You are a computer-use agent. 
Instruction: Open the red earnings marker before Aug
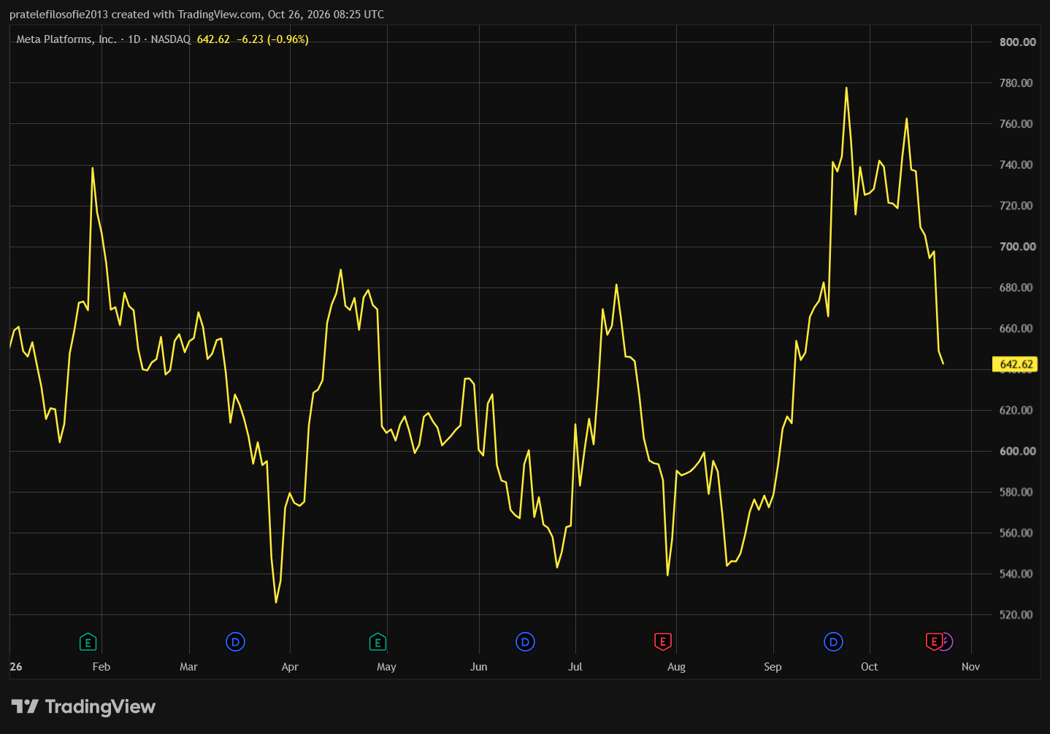(x=662, y=642)
